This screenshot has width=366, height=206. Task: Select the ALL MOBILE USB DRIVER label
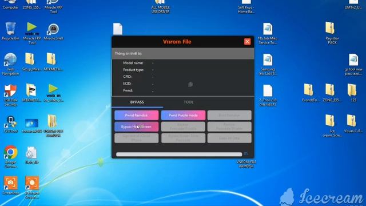tap(160, 9)
